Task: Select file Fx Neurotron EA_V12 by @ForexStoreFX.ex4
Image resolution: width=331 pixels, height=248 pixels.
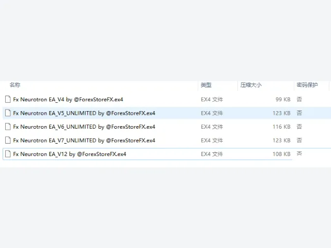Action: click(70, 154)
